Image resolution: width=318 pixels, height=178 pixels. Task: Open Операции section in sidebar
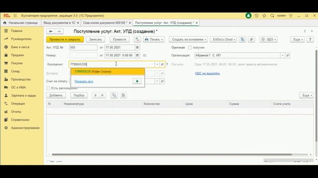pyautogui.click(x=18, y=103)
